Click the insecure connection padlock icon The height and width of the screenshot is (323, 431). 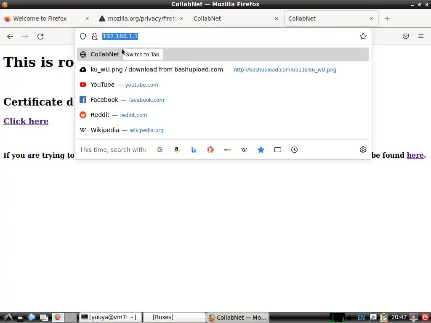pyautogui.click(x=95, y=36)
